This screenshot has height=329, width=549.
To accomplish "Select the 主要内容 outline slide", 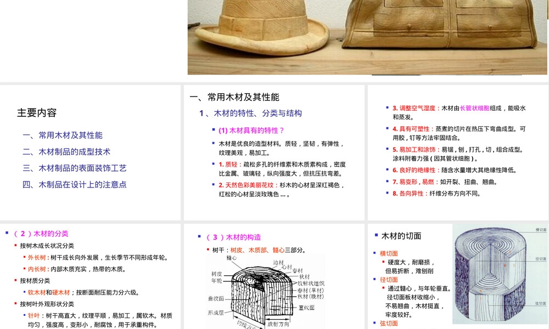I will (91, 153).
